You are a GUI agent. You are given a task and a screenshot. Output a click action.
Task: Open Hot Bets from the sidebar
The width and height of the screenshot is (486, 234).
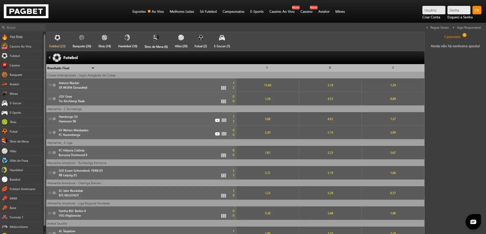(16, 37)
